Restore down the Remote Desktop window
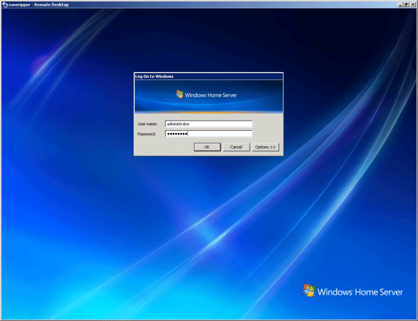Image resolution: width=418 pixels, height=321 pixels. click(406, 5)
